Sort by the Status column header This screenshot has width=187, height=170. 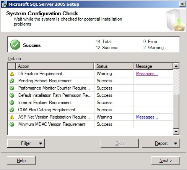[114, 66]
